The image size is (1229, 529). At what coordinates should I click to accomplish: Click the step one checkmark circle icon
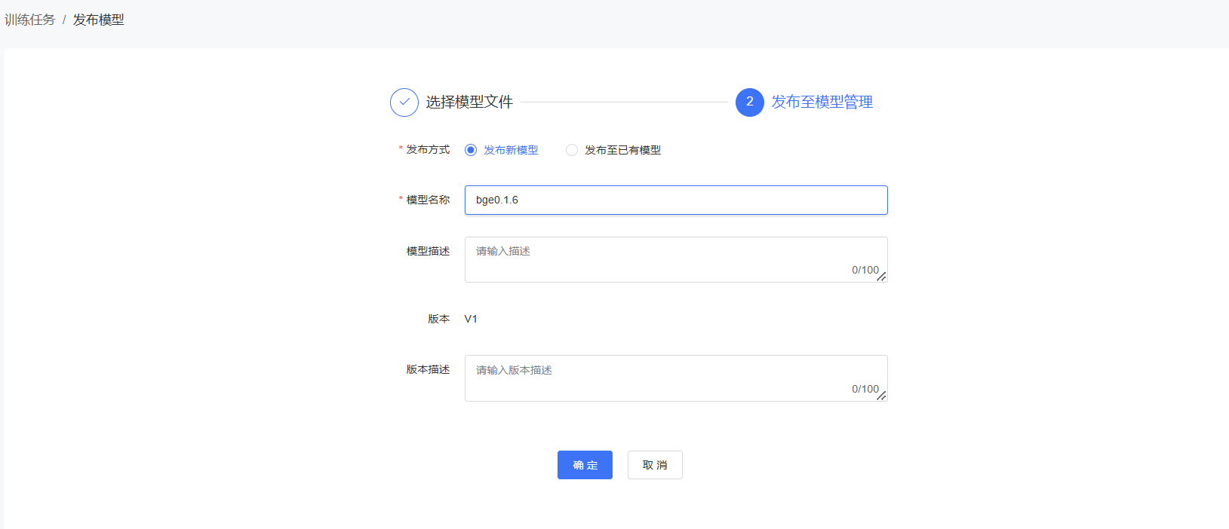click(x=404, y=102)
